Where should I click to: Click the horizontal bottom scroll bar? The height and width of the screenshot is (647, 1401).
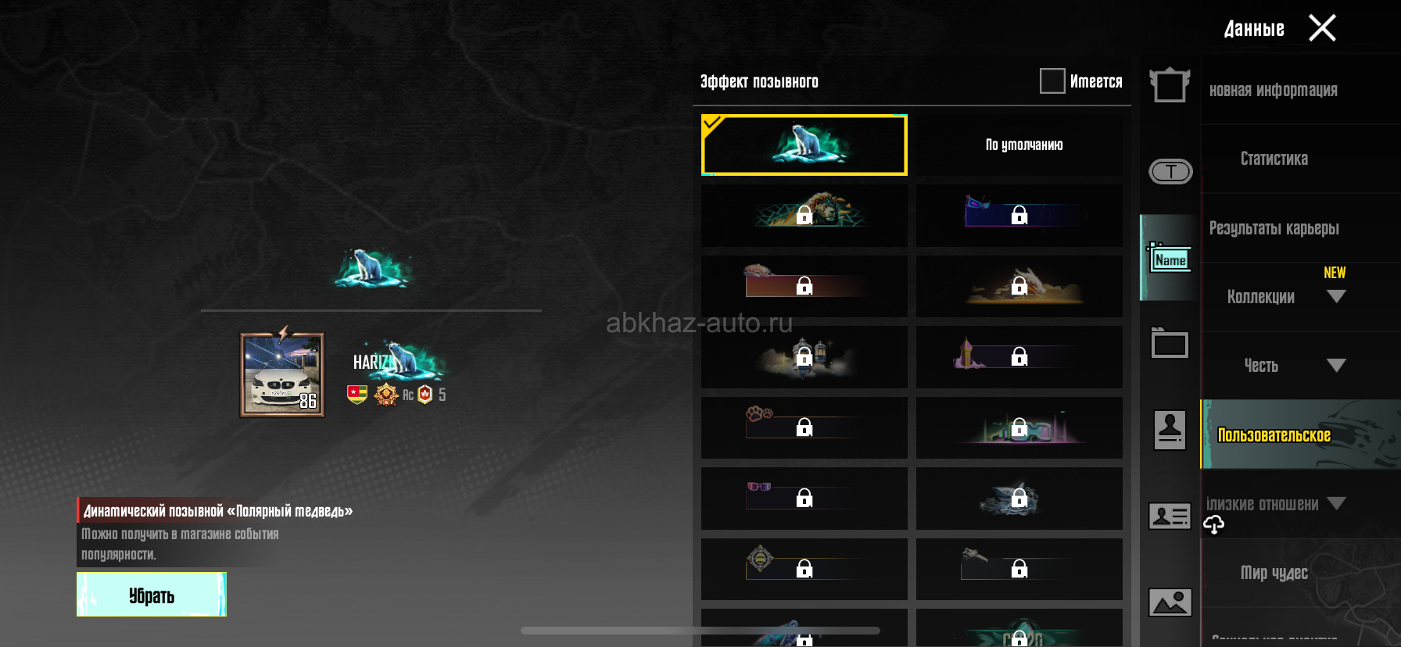[700, 631]
